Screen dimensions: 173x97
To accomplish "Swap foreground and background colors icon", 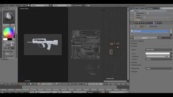I will pos(14,39).
